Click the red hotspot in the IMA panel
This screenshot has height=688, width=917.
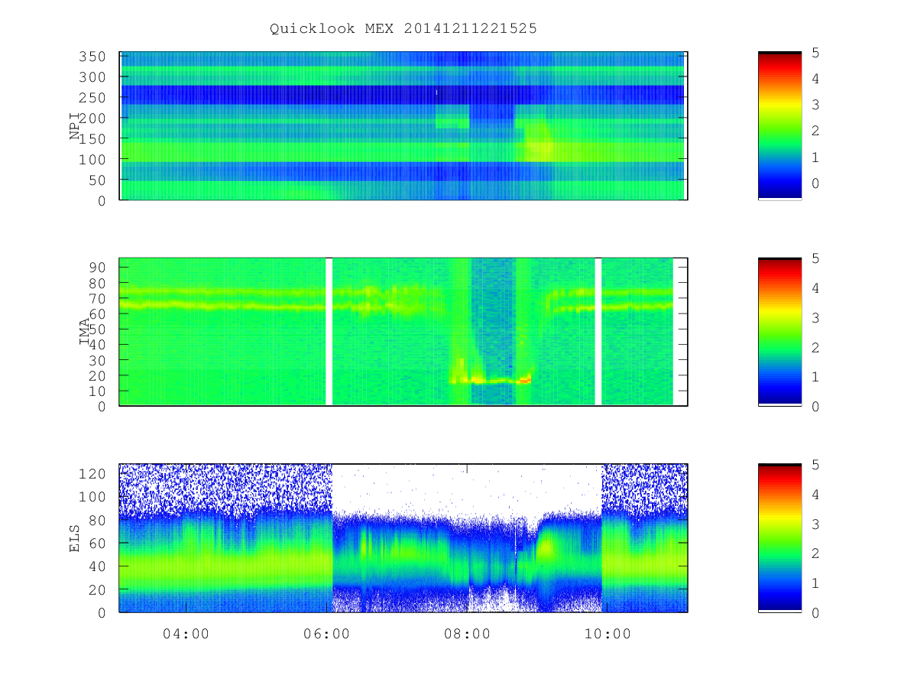pyautogui.click(x=524, y=379)
